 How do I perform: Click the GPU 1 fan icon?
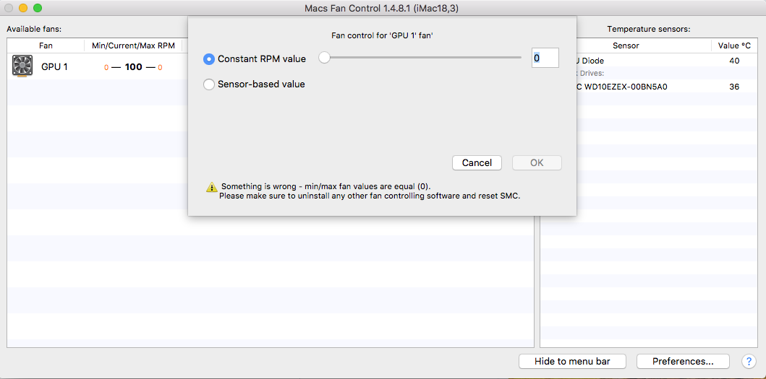tap(22, 66)
